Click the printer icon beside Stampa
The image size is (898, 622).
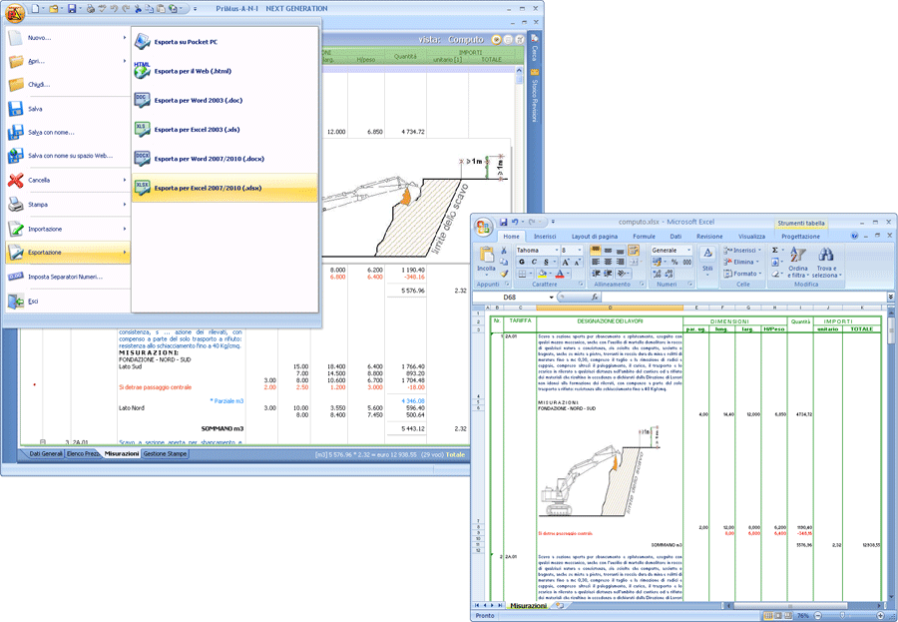point(15,204)
